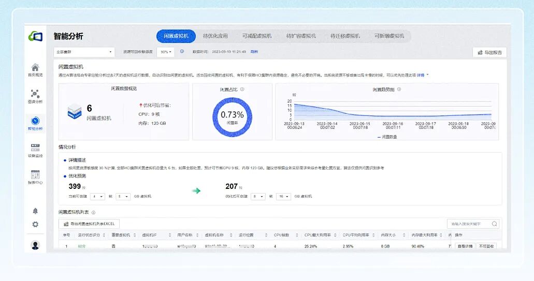Click the 8 GB memory size cell

[x=385, y=246]
